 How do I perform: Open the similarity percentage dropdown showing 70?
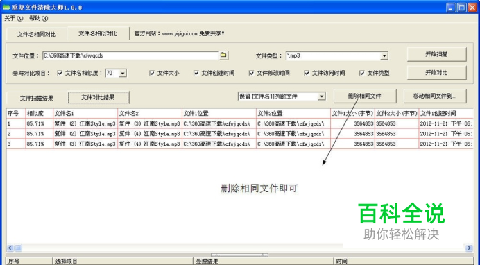point(123,73)
